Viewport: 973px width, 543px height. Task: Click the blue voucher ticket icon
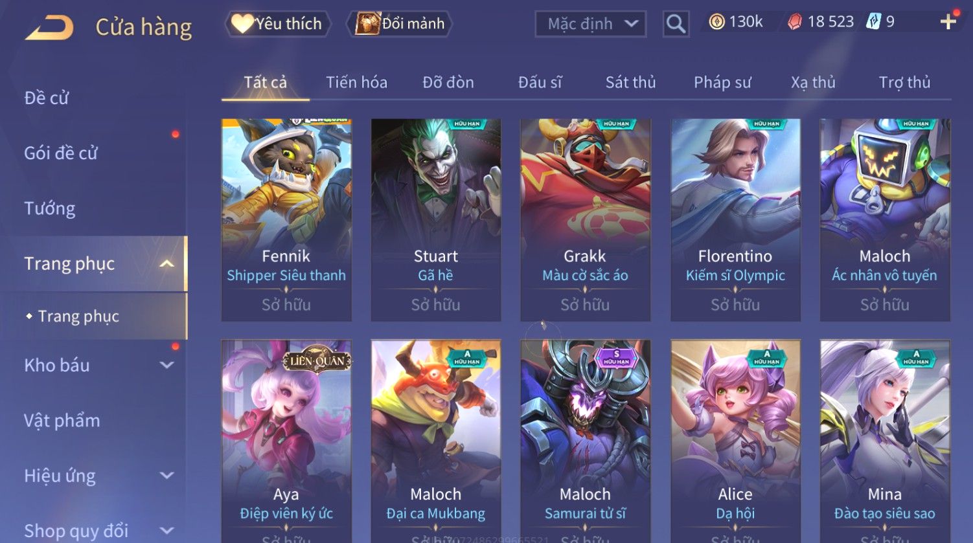(x=874, y=22)
